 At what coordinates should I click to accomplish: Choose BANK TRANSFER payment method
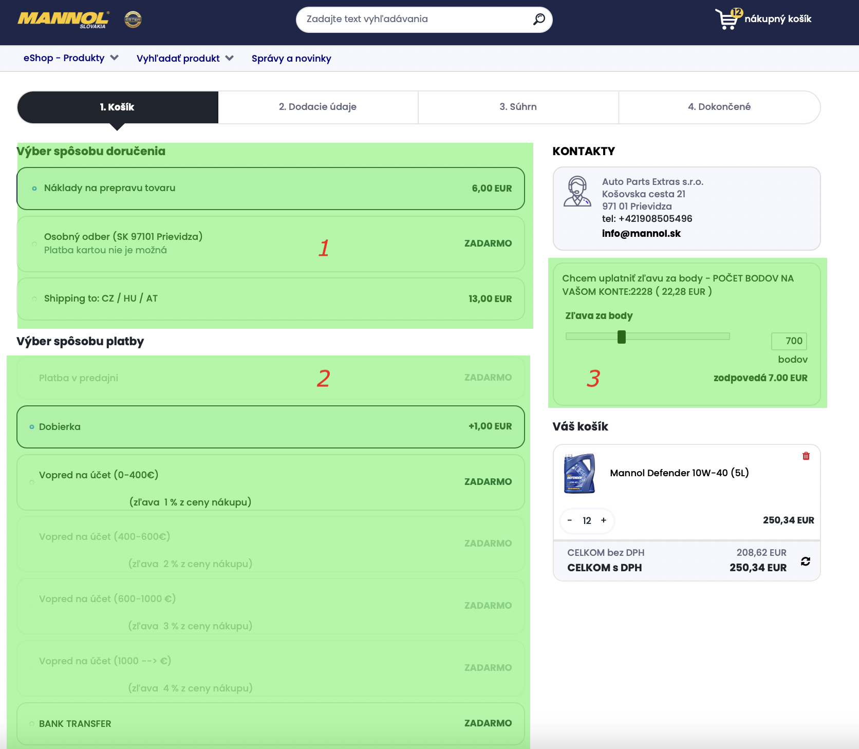271,724
